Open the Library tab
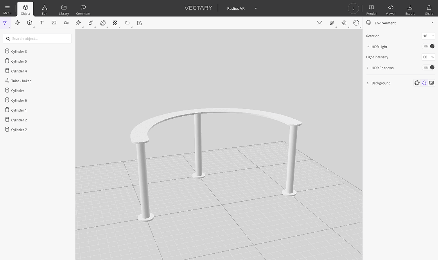 coord(64,9)
